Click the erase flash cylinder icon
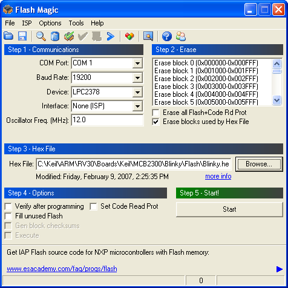Viewport: 288px width, 288px height. tap(55, 36)
